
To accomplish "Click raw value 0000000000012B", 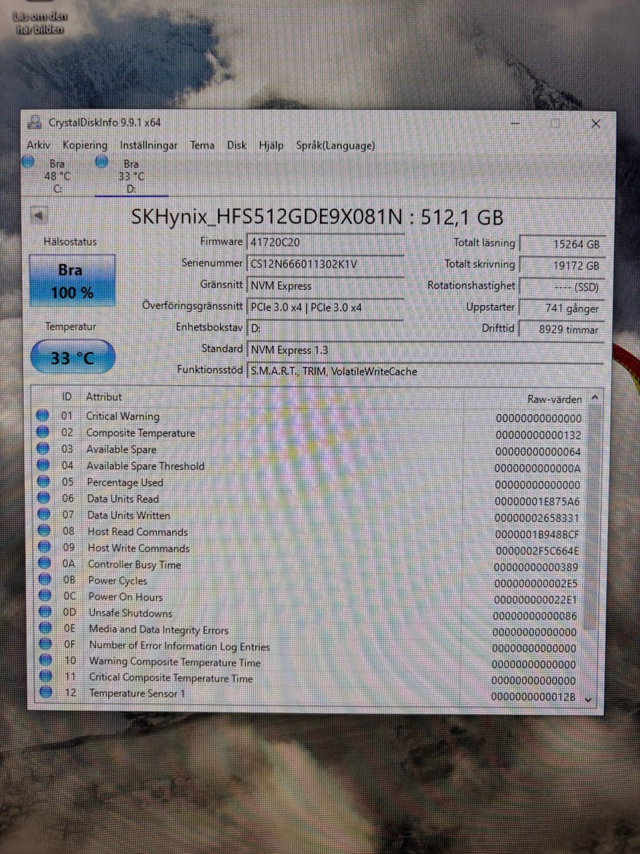I will pos(533,697).
